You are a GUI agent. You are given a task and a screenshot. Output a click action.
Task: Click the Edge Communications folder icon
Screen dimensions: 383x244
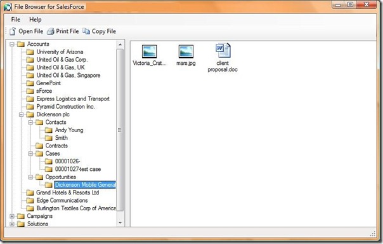point(30,201)
